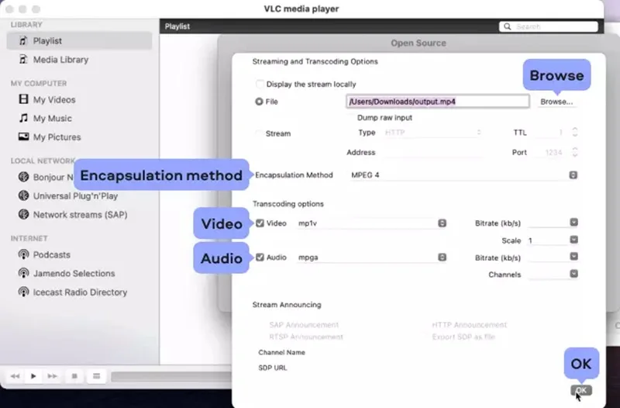The height and width of the screenshot is (408, 620).
Task: Click the My Videos film icon
Action: point(23,99)
